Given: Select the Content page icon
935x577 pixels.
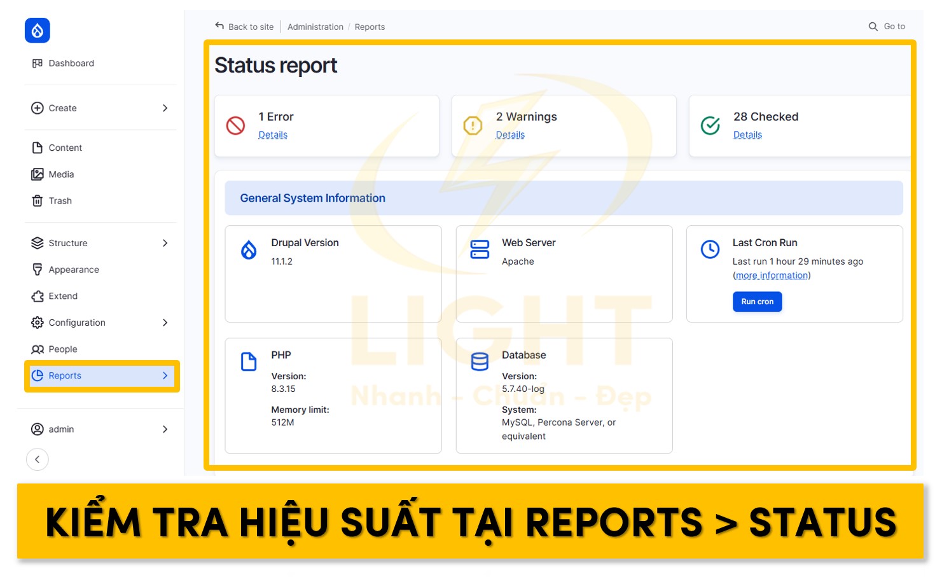Looking at the screenshot, I should 38,148.
